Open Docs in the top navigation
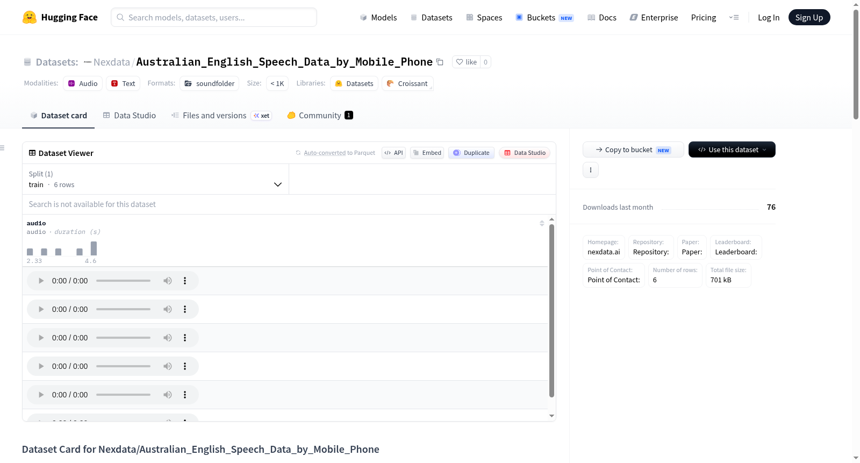Screen dimensions: 860x463 tap(601, 17)
